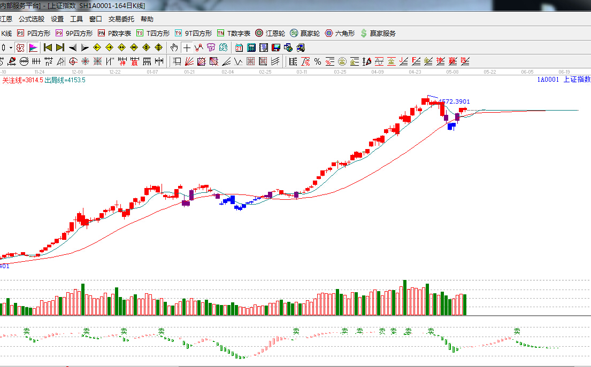591x367 pixels.
Task: Click the 江恩轮 button
Action: point(271,33)
